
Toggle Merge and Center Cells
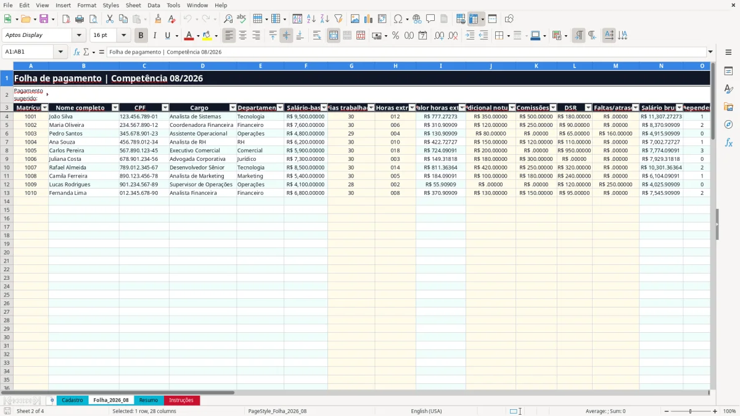pos(334,36)
